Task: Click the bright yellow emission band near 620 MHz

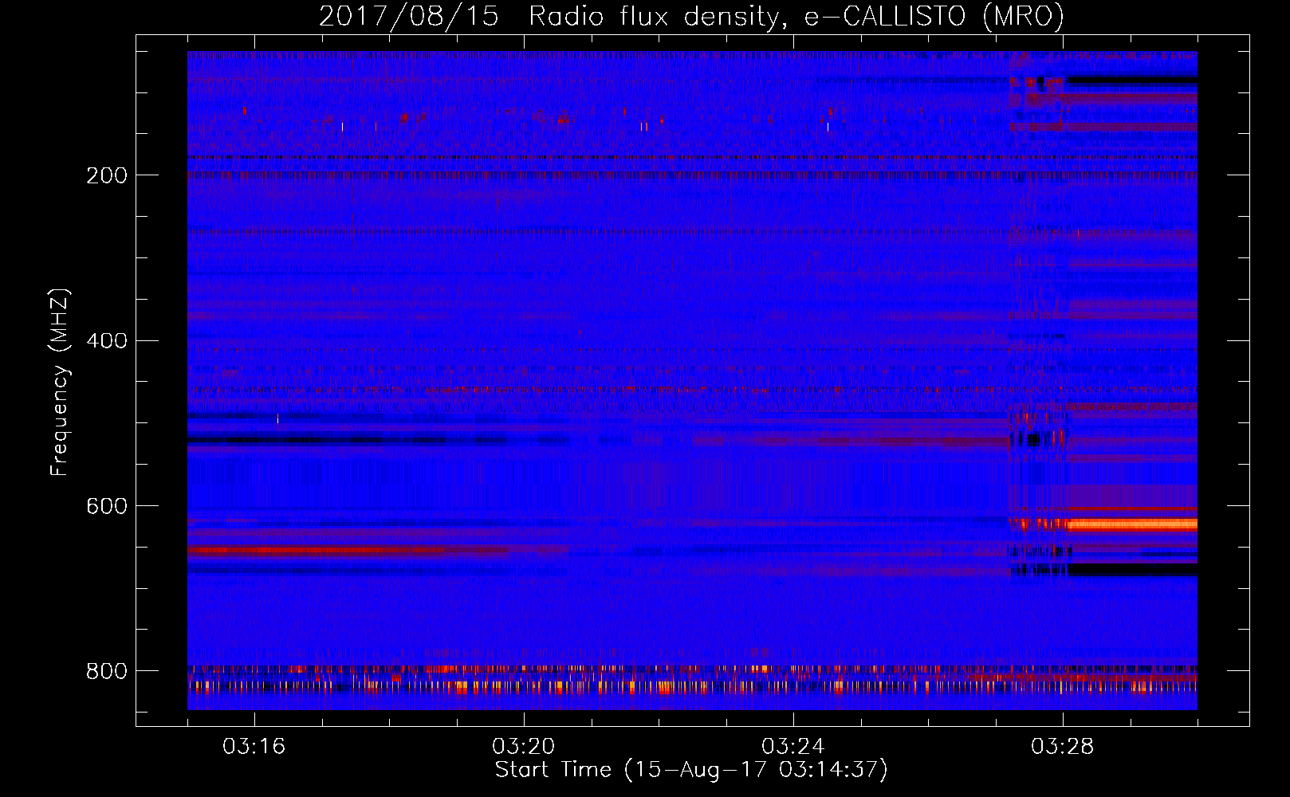Action: pyautogui.click(x=1132, y=524)
